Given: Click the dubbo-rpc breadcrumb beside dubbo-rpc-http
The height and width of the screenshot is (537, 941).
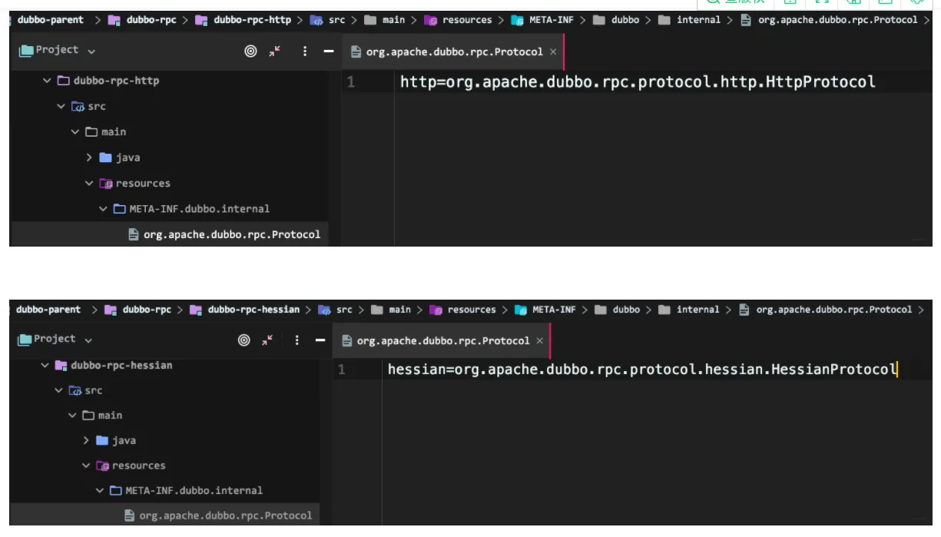Looking at the screenshot, I should pos(143,20).
